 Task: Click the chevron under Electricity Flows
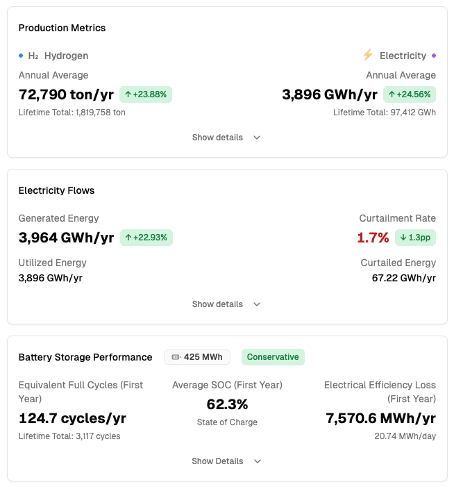tap(257, 304)
